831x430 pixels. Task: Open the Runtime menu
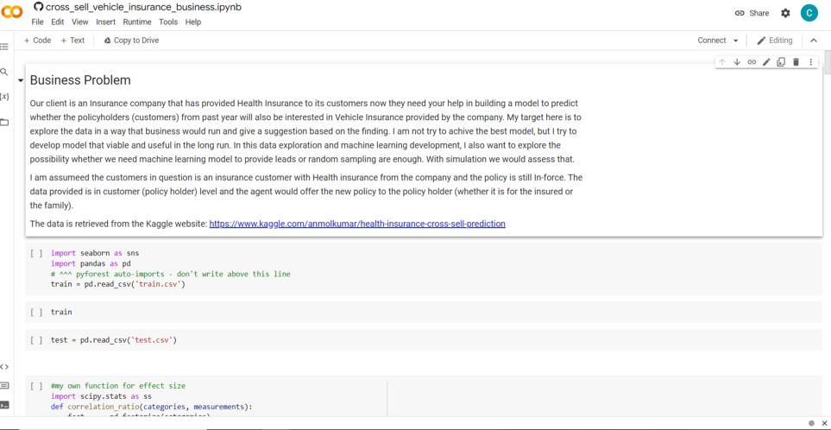point(137,22)
